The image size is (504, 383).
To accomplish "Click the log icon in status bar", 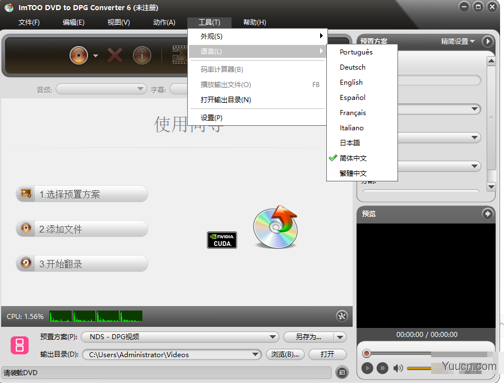I will coord(341,372).
